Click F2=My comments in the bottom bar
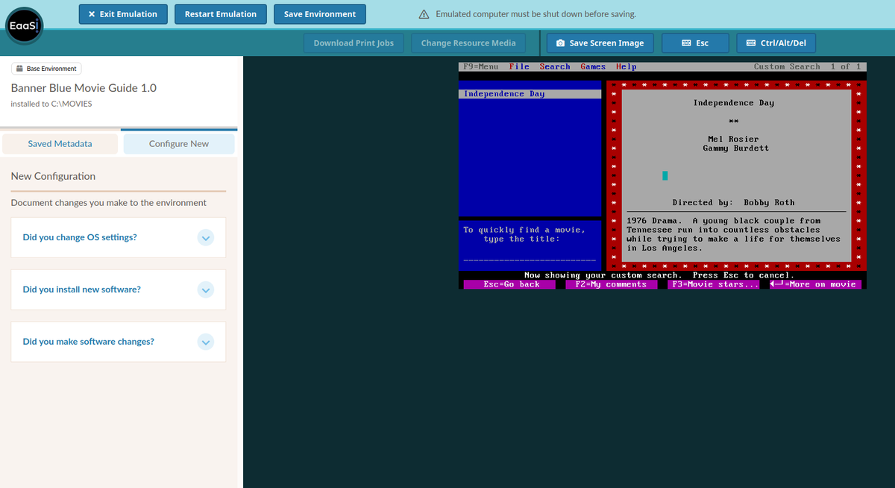 (611, 284)
